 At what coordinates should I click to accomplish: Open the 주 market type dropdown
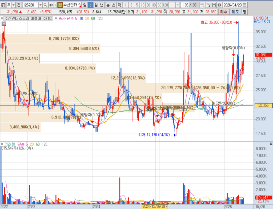(14, 5)
